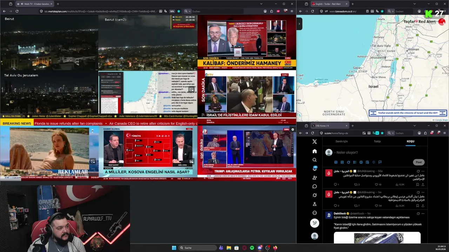
Task: Open X Chat bubble icon in sidebar
Action: pos(315,186)
